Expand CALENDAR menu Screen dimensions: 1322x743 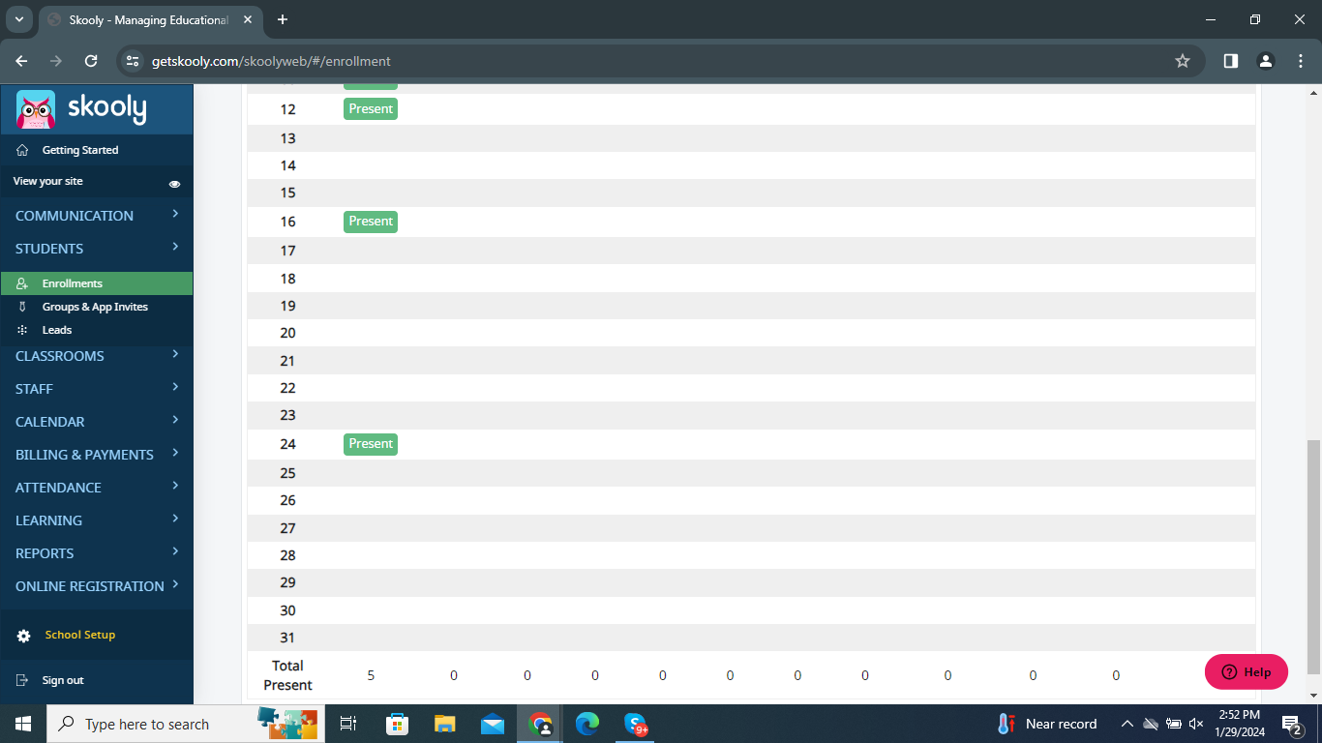[97, 422]
